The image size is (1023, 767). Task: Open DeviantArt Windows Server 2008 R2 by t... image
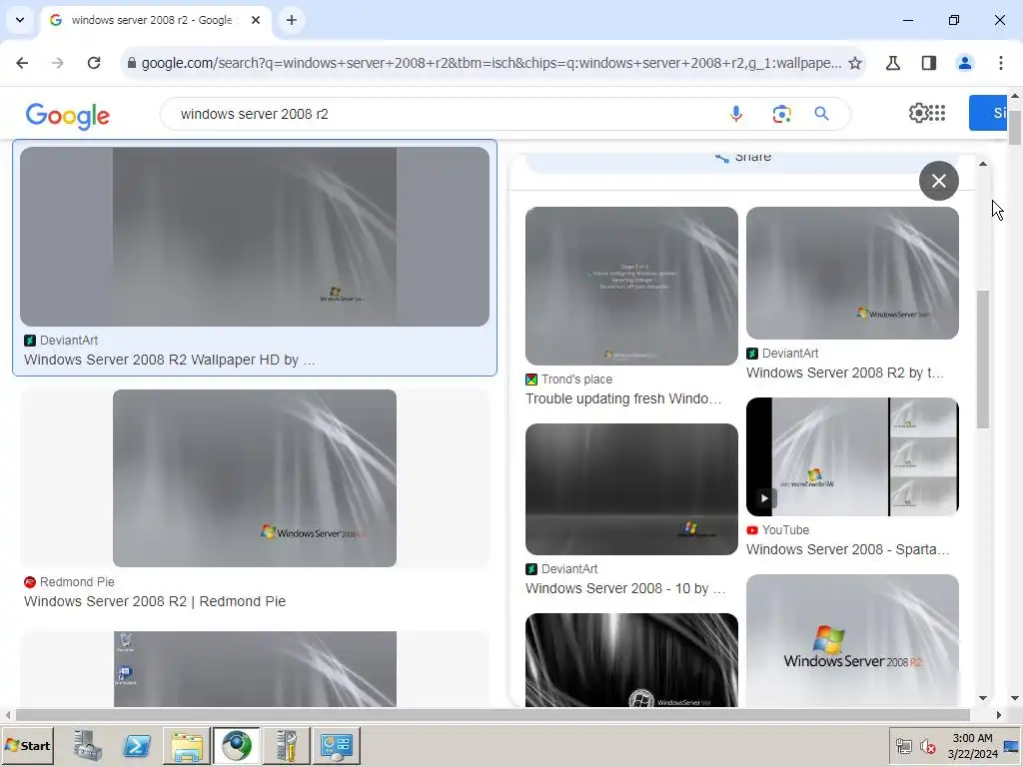(x=852, y=273)
